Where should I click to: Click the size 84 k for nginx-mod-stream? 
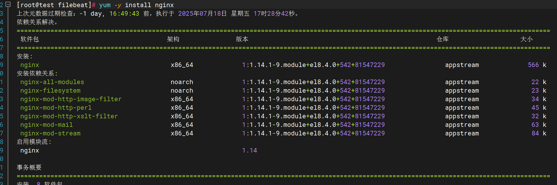(x=539, y=133)
